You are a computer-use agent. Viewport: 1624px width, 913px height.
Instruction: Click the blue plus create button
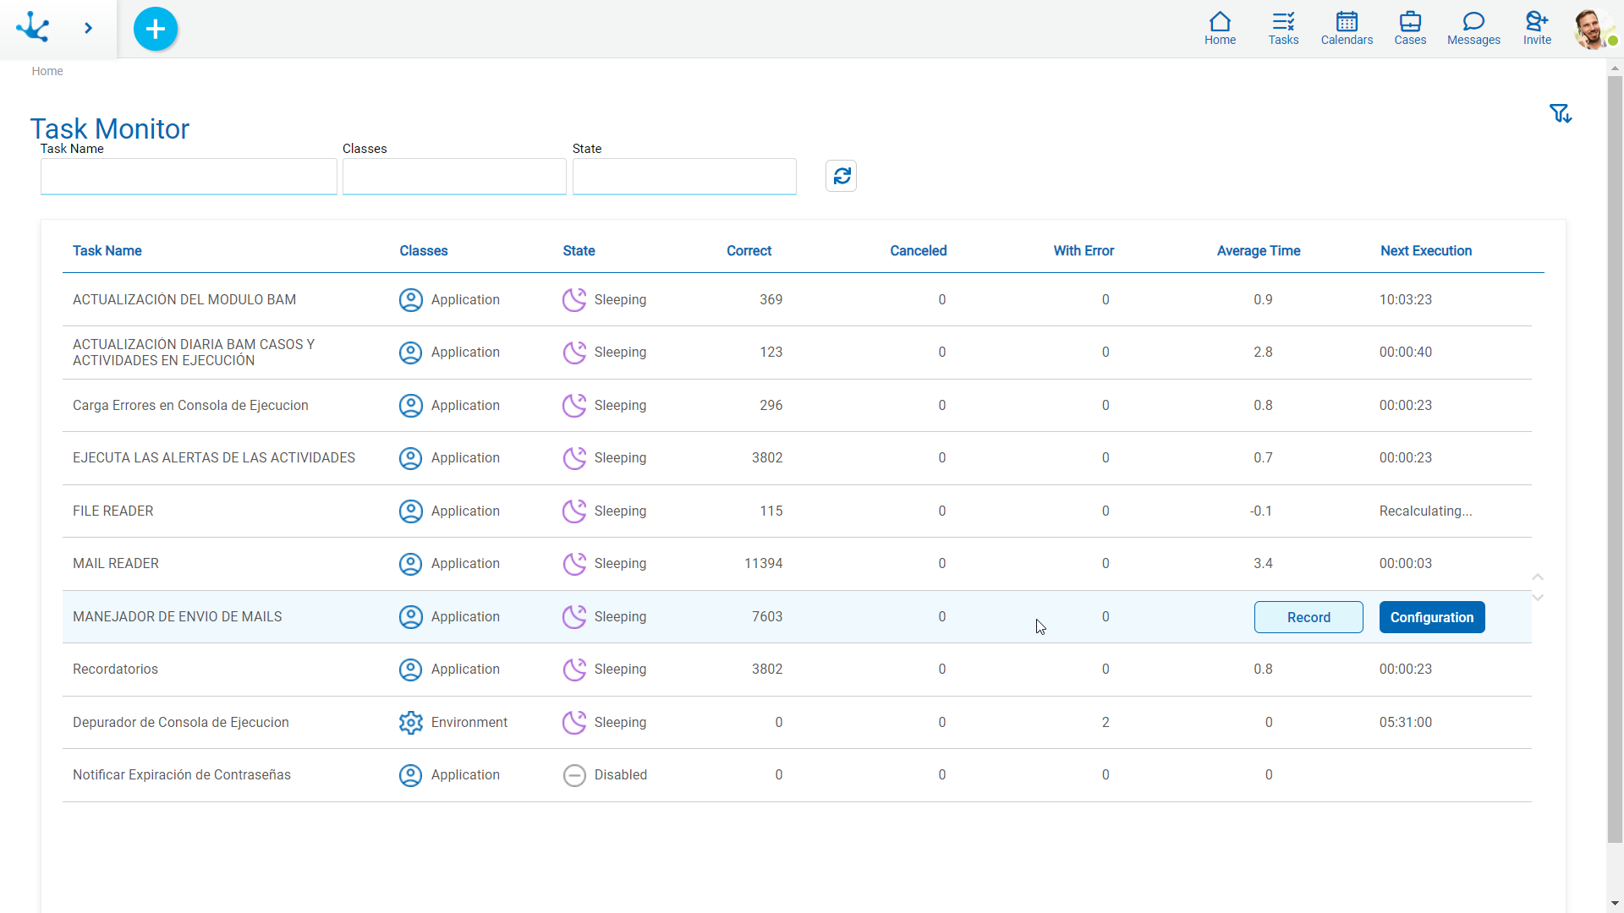click(156, 29)
